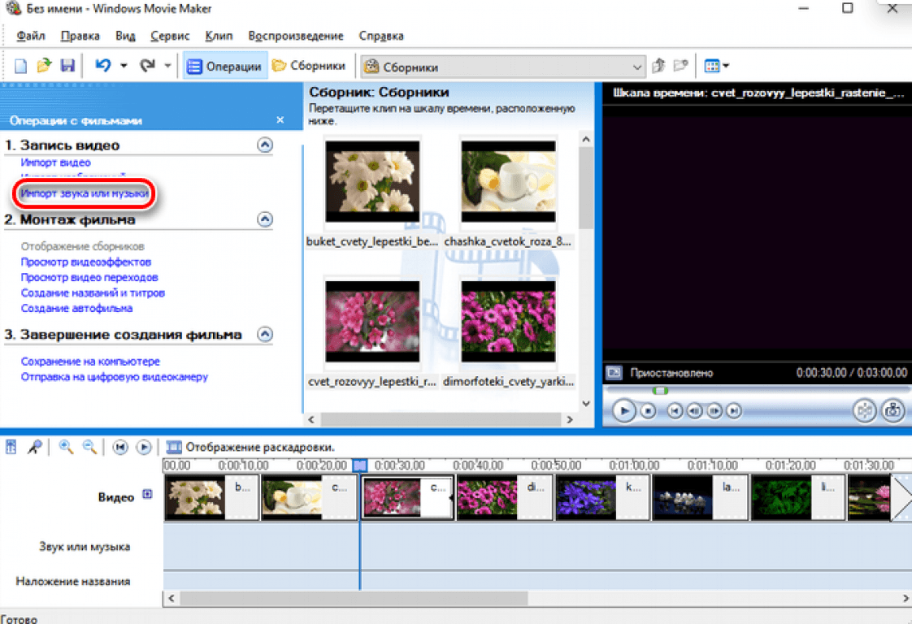Click the Previous Frame button

(694, 411)
